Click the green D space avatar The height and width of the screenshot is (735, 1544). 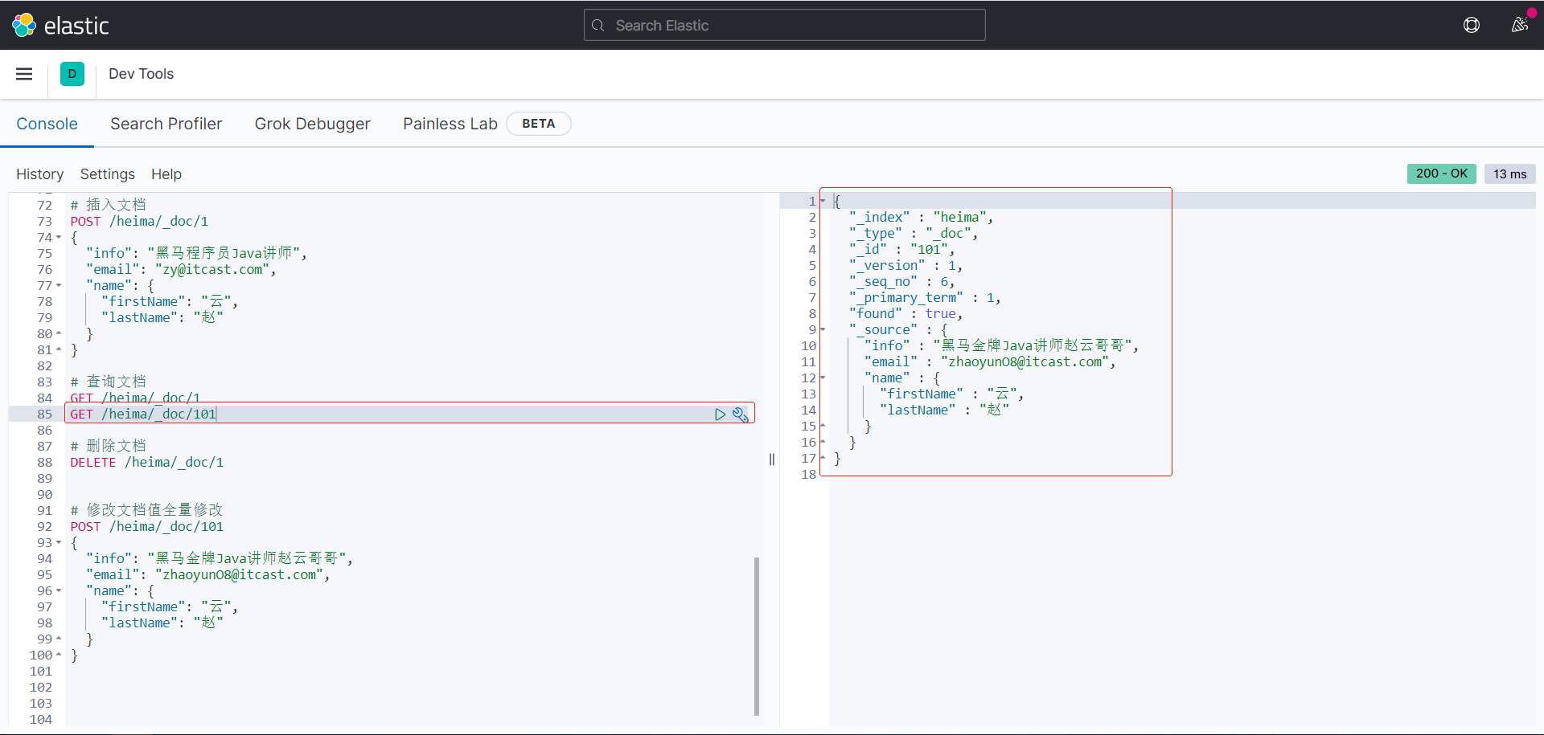click(x=72, y=74)
